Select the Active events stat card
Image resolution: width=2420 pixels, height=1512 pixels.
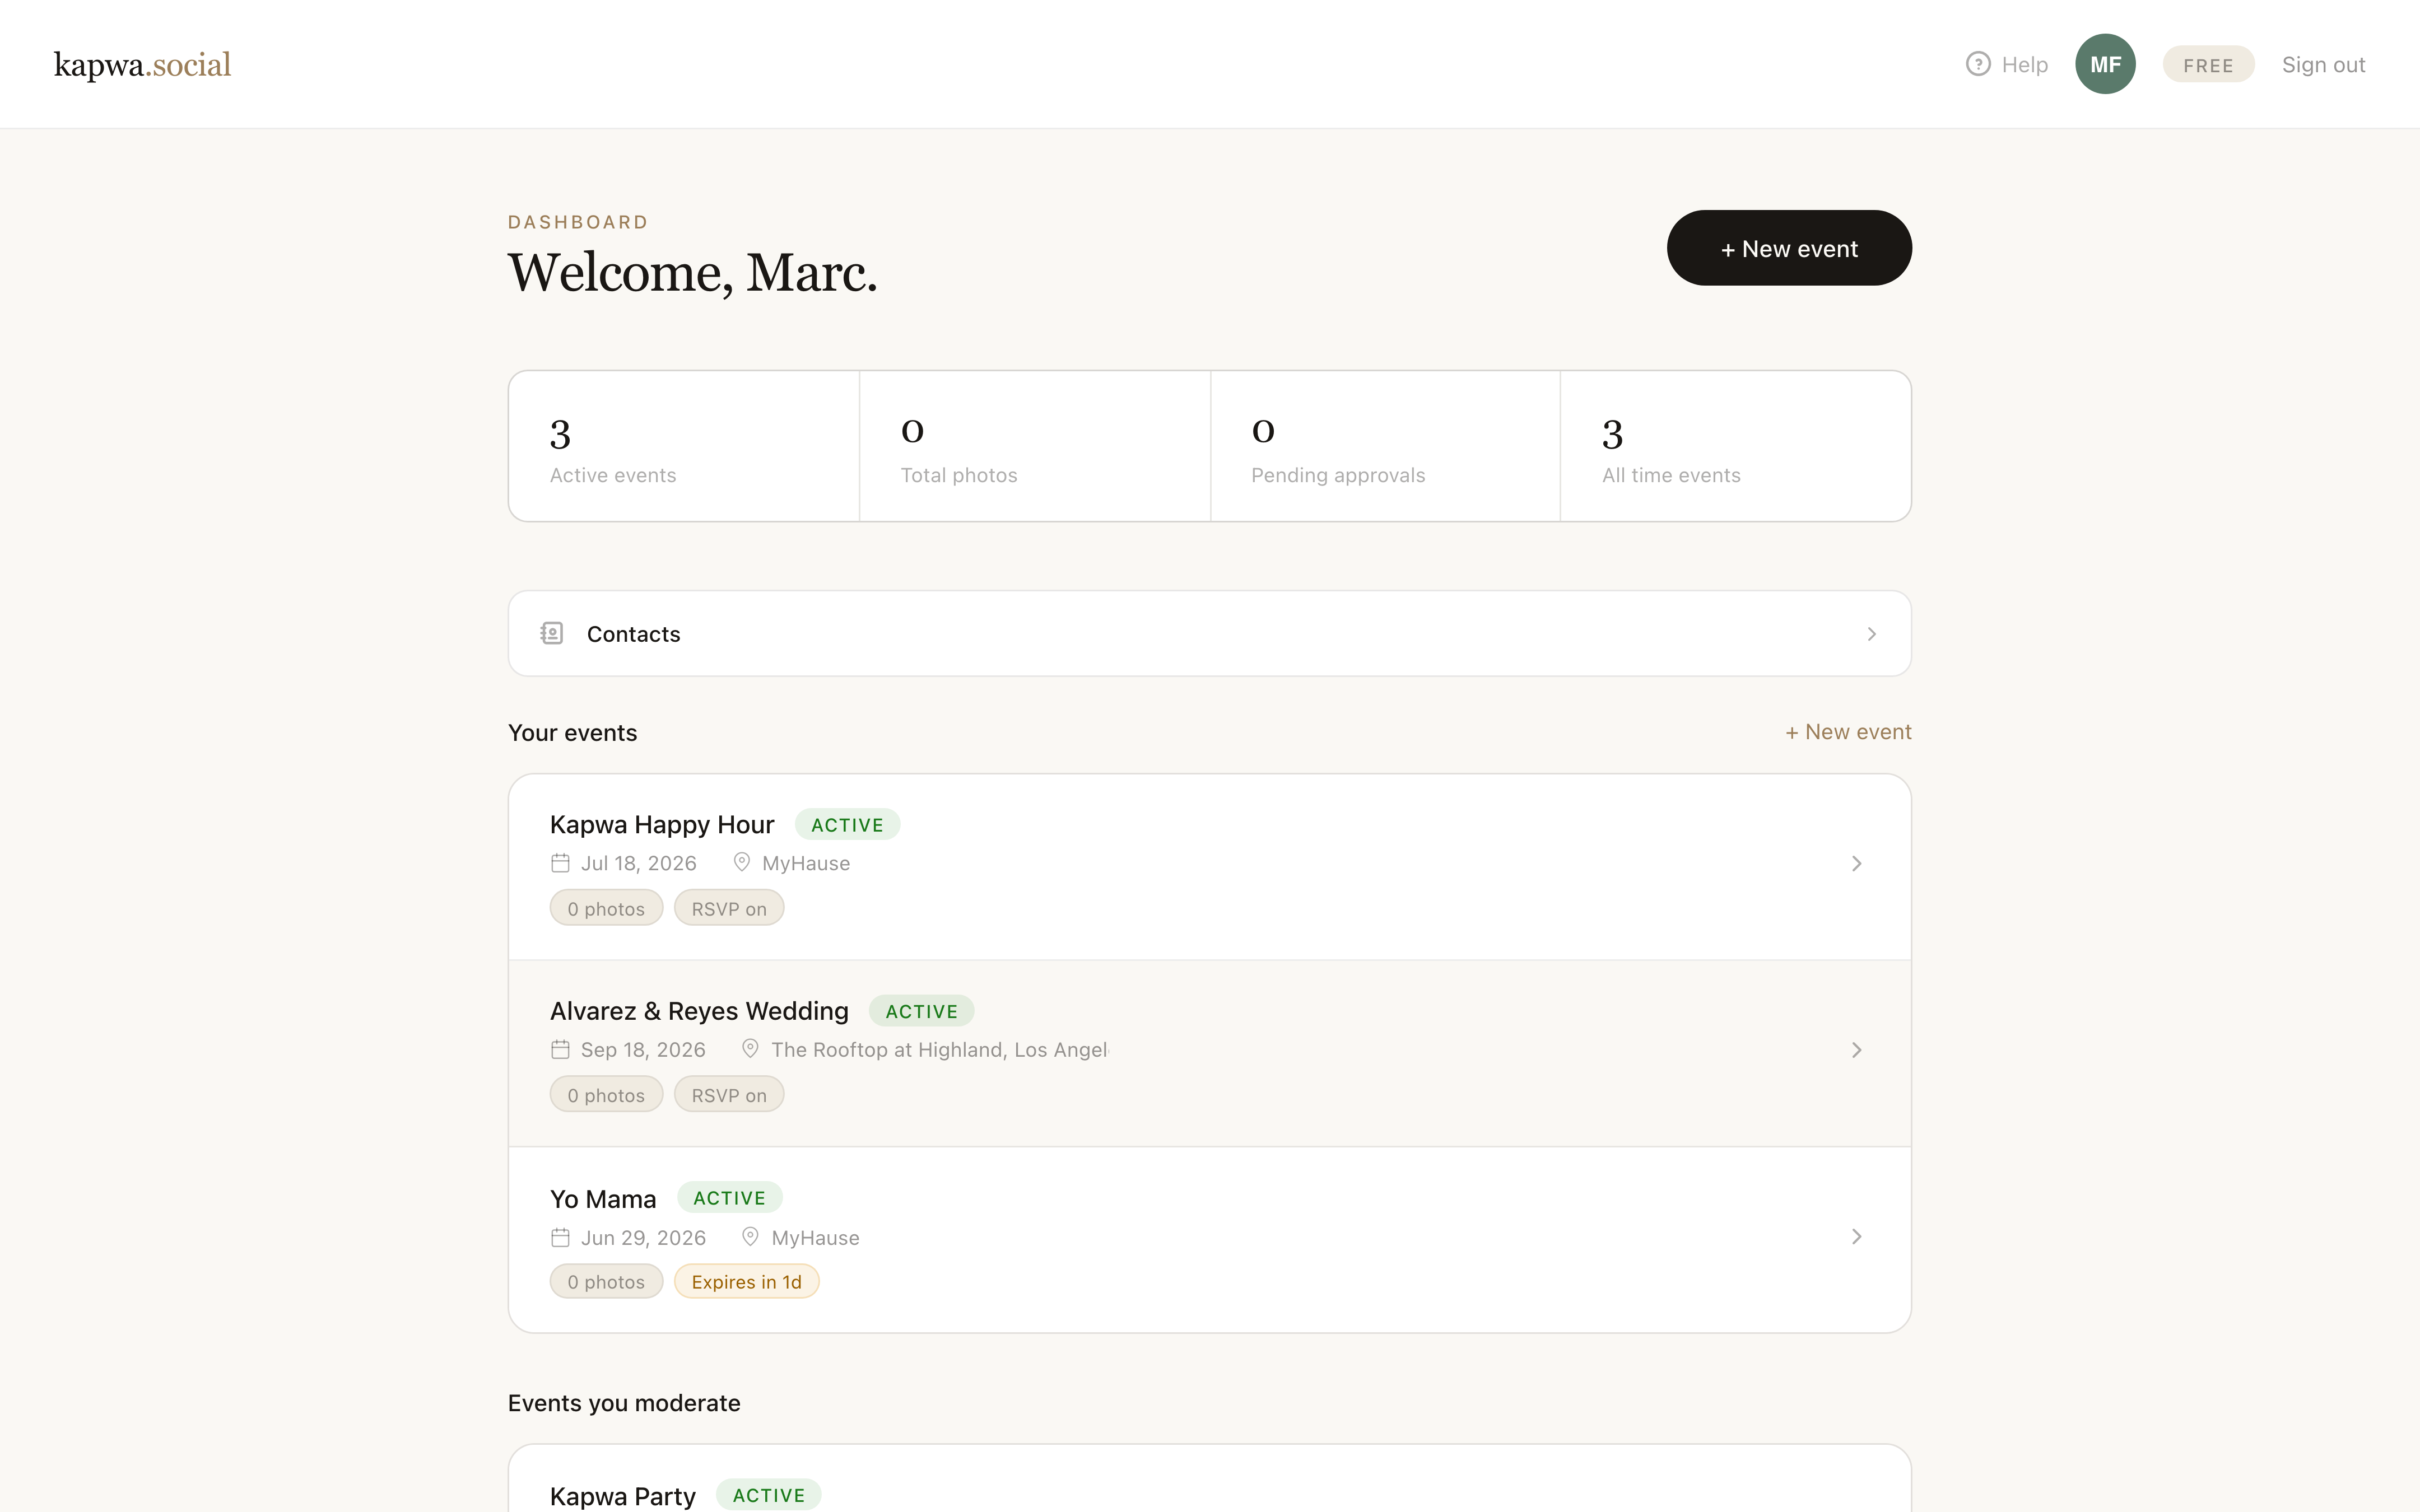[684, 446]
